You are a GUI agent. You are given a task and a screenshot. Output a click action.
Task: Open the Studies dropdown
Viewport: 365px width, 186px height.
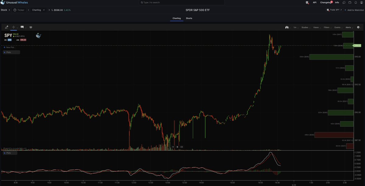click(x=306, y=27)
